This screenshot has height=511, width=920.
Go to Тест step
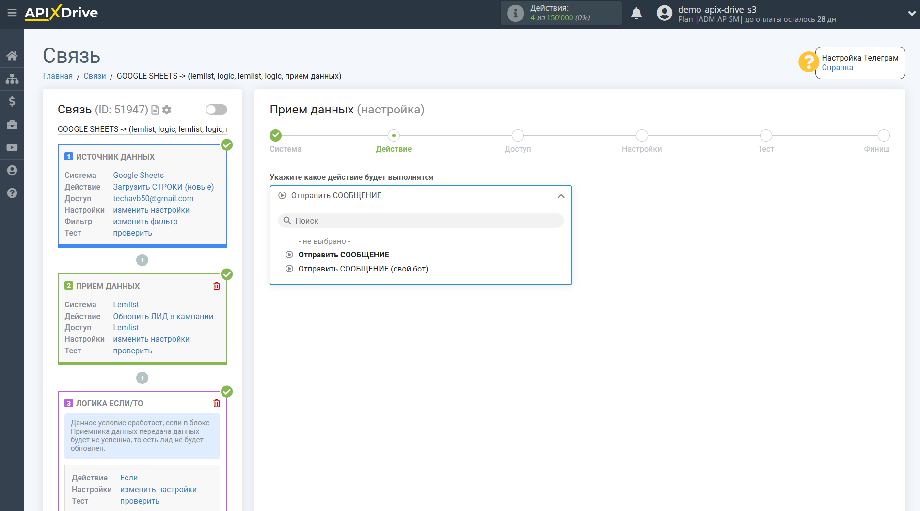tap(766, 135)
